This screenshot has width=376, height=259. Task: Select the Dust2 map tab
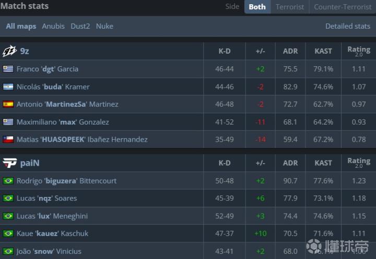(x=80, y=26)
